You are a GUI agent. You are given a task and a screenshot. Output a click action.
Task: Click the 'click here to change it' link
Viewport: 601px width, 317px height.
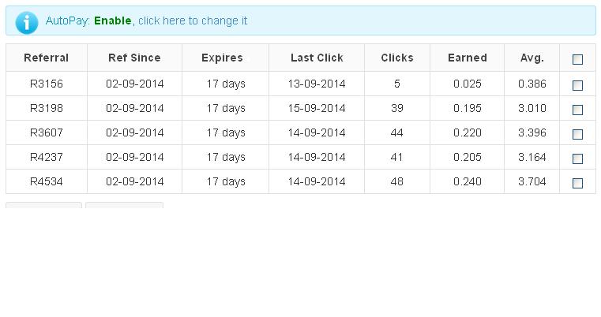coord(193,21)
